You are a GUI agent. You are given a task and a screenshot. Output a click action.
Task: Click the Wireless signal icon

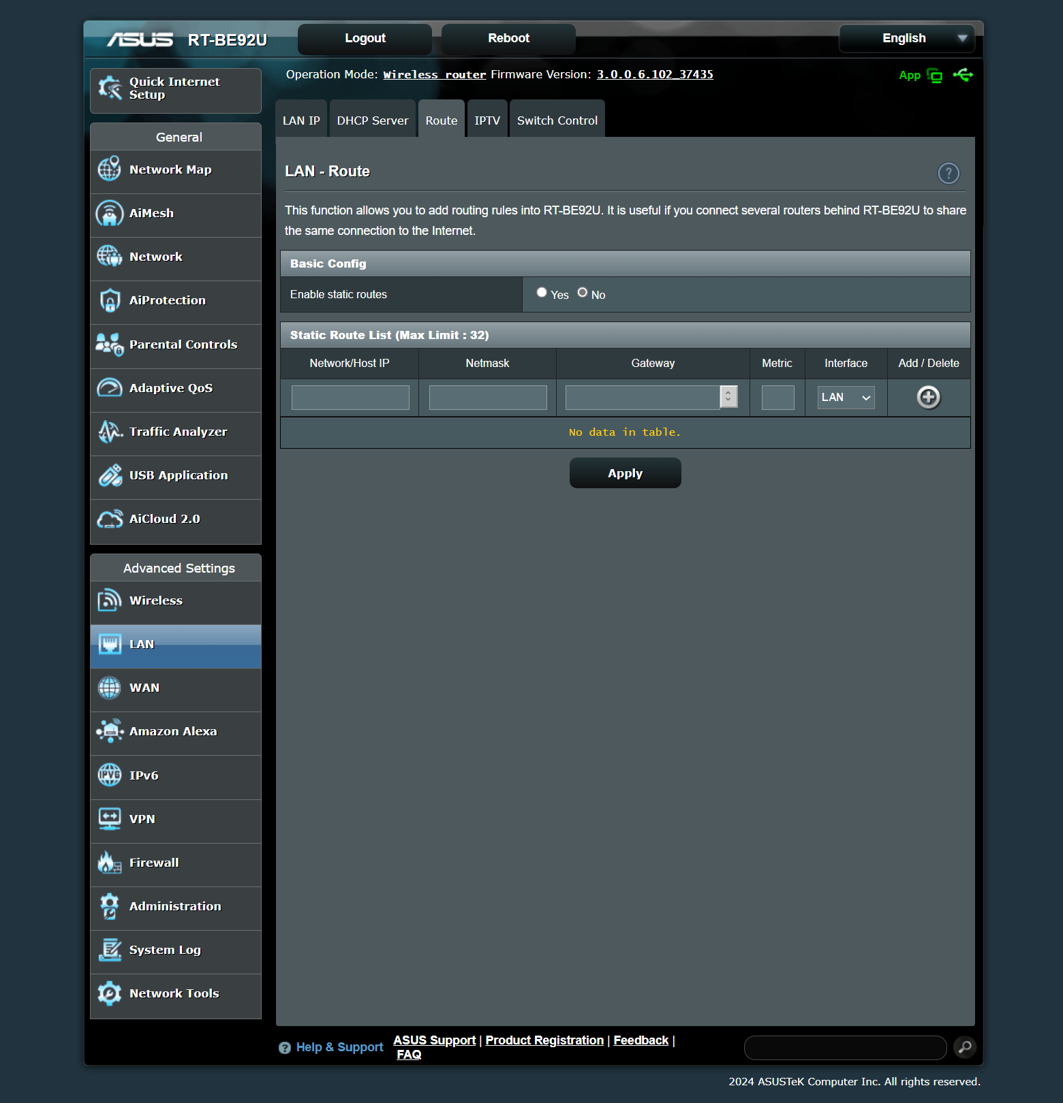pyautogui.click(x=109, y=601)
